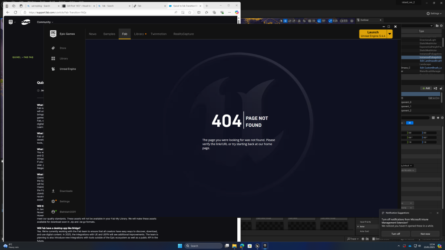Screen dimensions: 445x250
Task: Toggle favorites star filter in Details panel
Action: pos(438,118)
